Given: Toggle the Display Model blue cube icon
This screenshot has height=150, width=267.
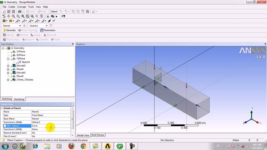Looking at the screenshot, I should (53, 16).
